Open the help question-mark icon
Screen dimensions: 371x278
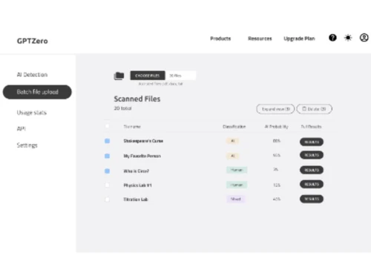pyautogui.click(x=332, y=38)
